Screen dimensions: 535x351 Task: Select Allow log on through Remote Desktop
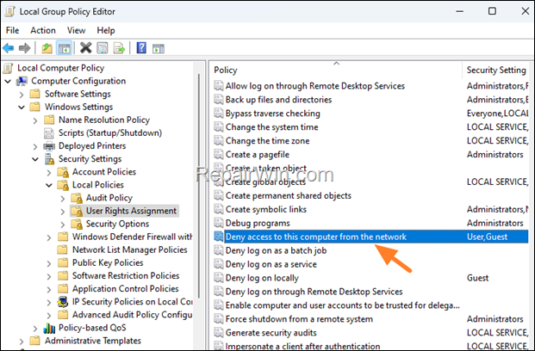pos(315,86)
